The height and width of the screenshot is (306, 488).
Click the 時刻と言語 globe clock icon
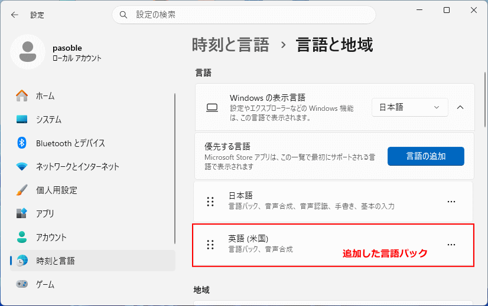(22, 261)
